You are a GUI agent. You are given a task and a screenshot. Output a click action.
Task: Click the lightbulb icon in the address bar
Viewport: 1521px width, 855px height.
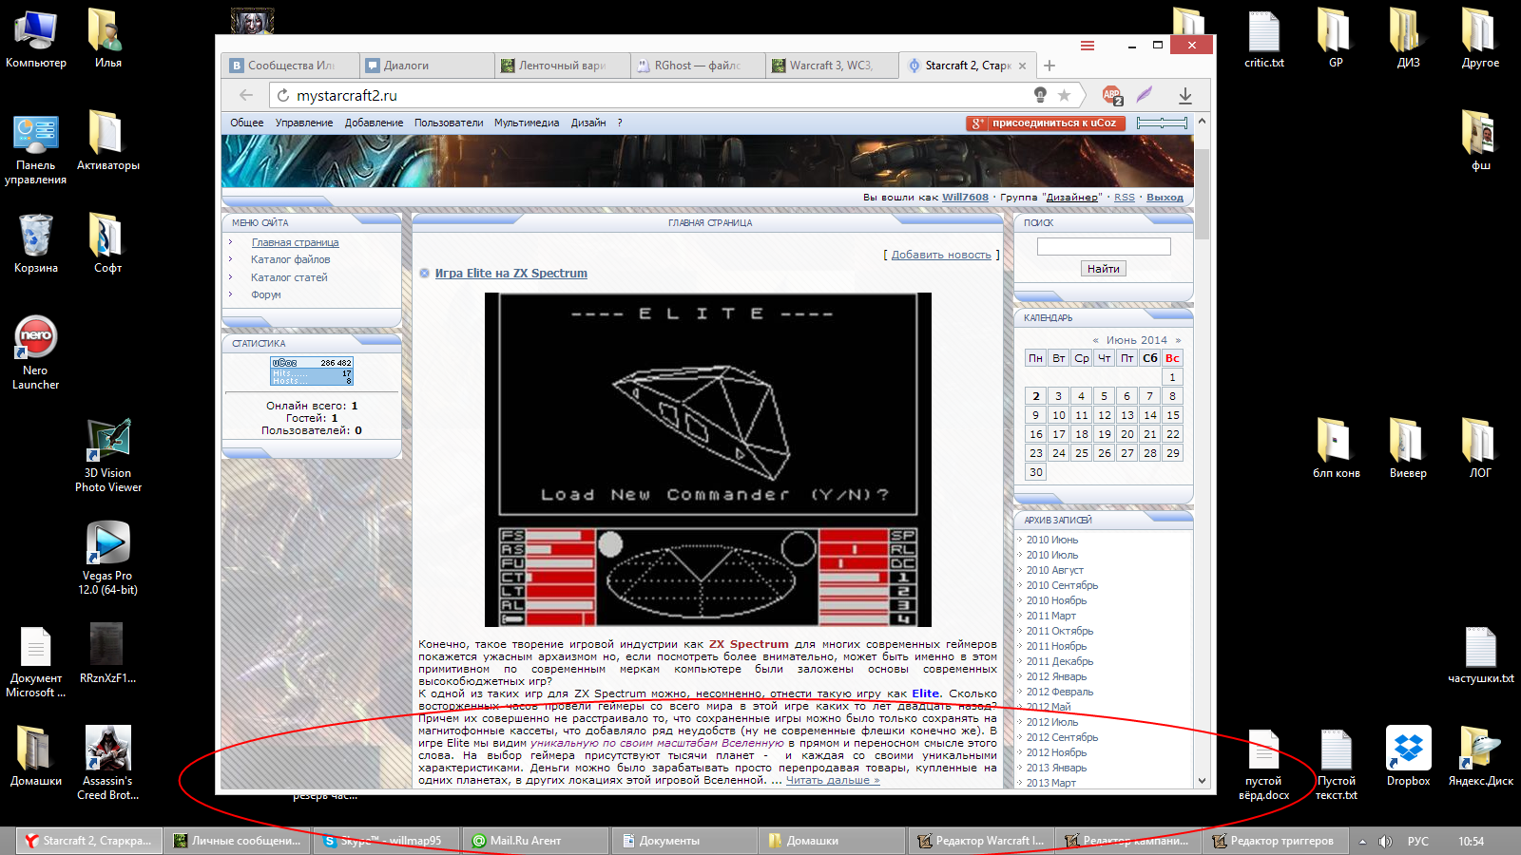click(1040, 95)
